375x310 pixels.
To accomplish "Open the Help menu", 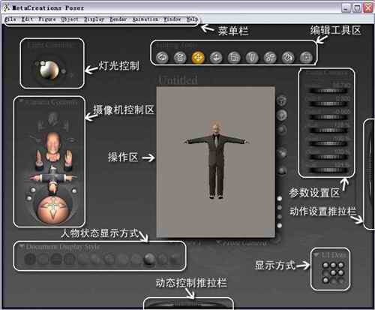I will click(192, 19).
